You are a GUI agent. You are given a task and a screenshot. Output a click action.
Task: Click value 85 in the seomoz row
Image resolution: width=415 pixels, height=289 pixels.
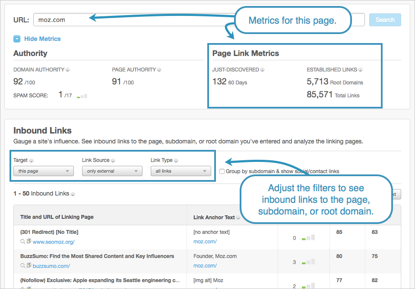339,232
